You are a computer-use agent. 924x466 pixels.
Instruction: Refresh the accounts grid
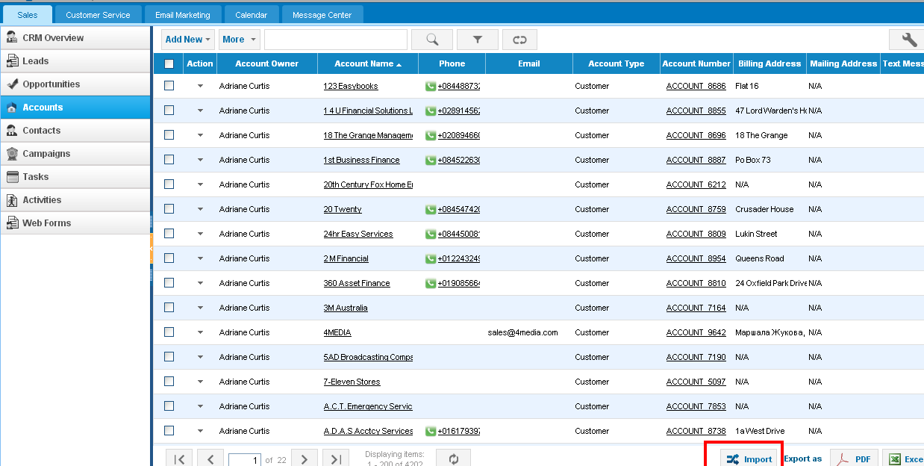[x=454, y=459]
